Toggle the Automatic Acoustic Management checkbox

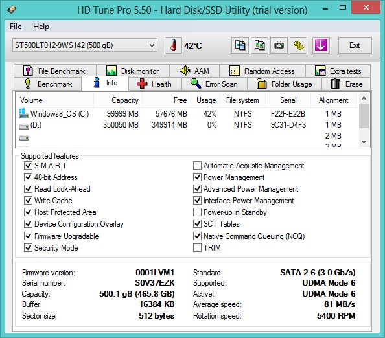coord(197,166)
